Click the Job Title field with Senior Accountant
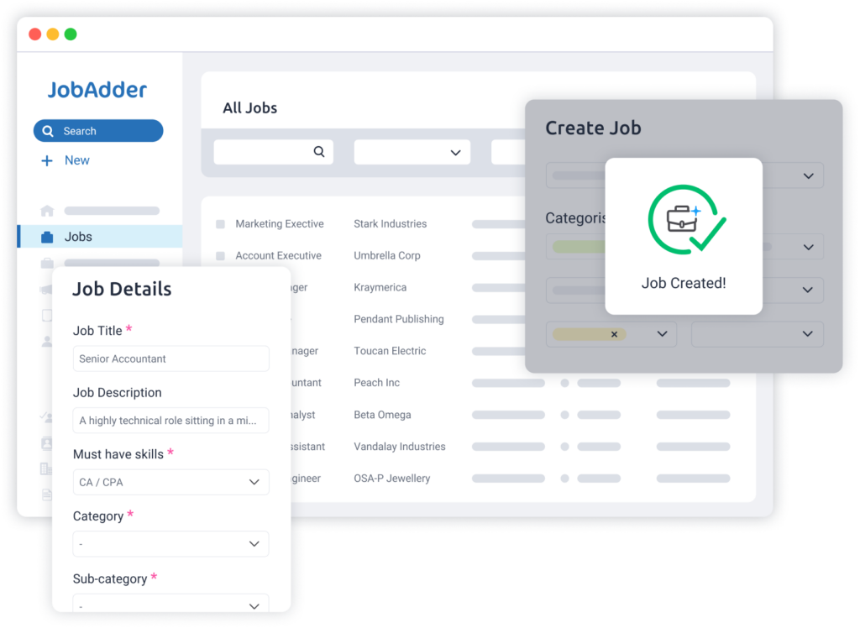Image resolution: width=860 pixels, height=628 pixels. pyautogui.click(x=170, y=358)
